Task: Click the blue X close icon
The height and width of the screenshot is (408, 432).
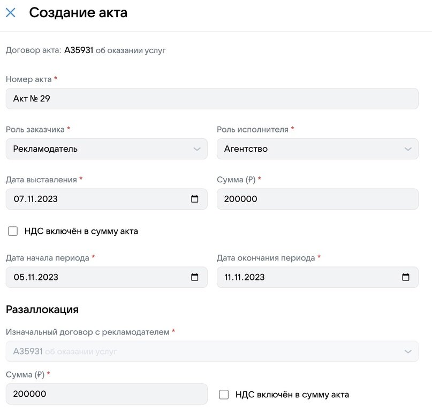Action: (10, 12)
